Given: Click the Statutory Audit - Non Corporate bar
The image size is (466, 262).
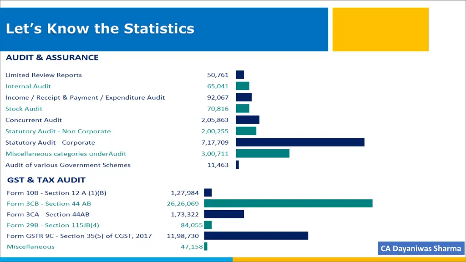Looking at the screenshot, I should [x=246, y=131].
